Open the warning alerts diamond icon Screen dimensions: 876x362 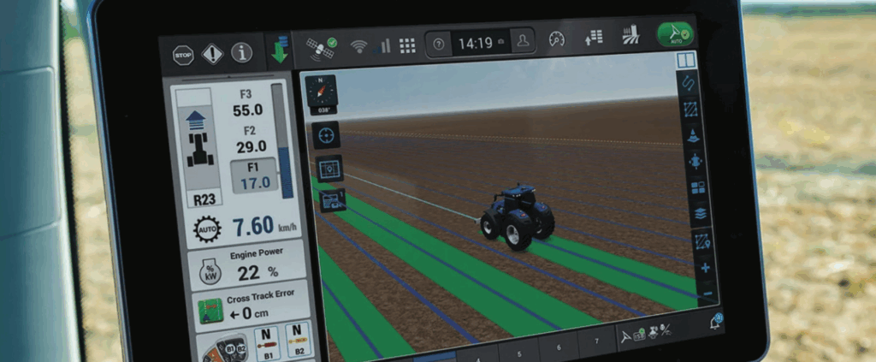click(212, 54)
